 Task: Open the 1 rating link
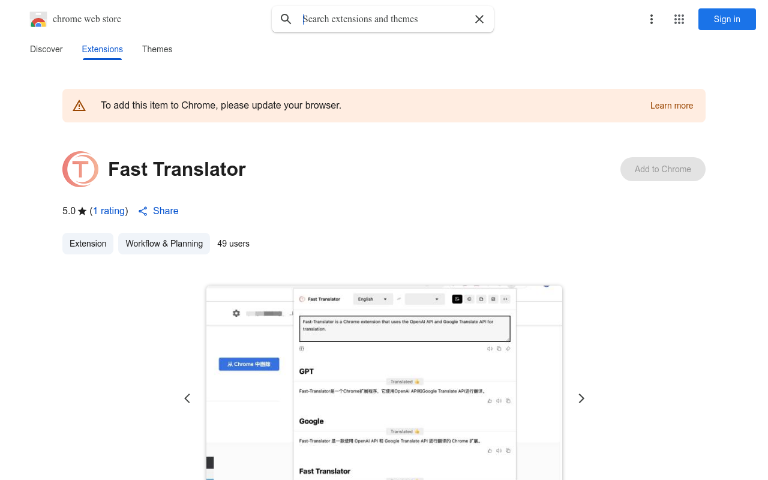pos(109,211)
